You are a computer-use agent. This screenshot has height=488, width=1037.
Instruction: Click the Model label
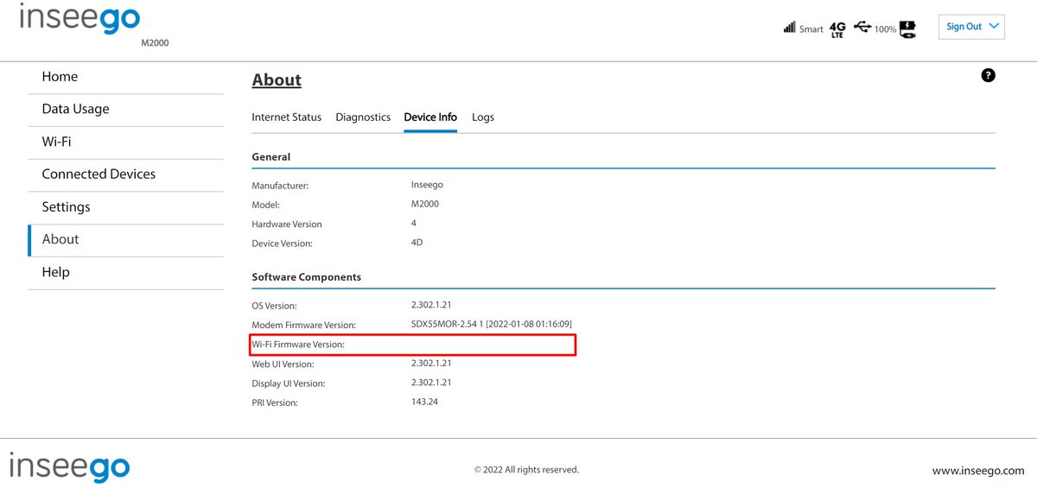click(266, 206)
